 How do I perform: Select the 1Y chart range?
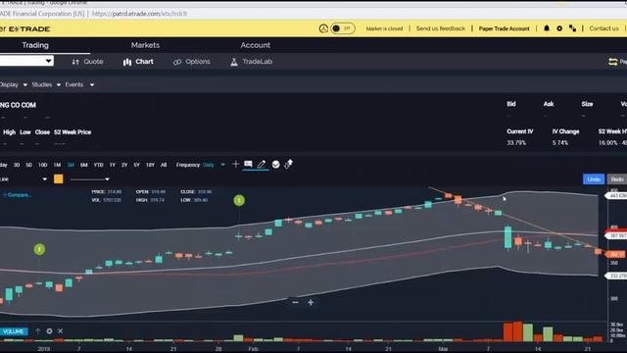coord(113,165)
